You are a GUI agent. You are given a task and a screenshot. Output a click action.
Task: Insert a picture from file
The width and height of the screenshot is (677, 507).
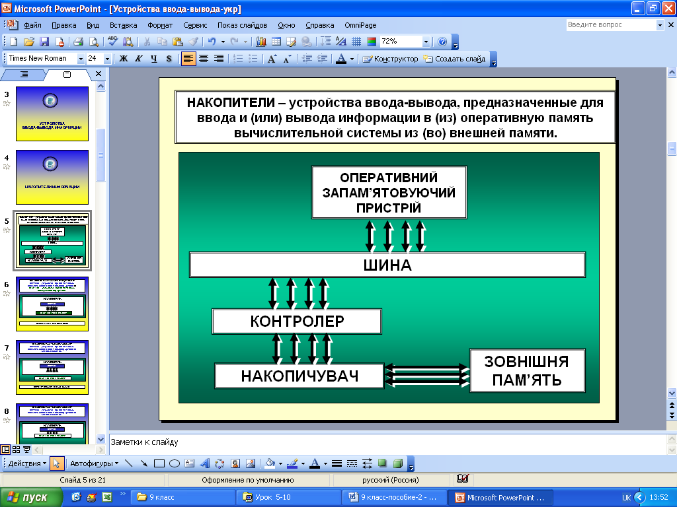tap(251, 463)
